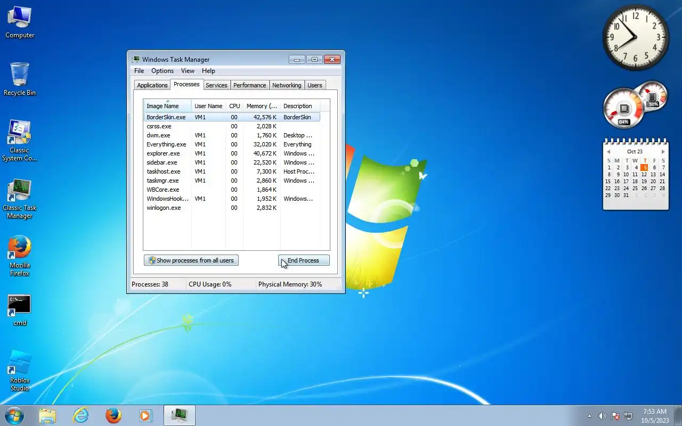Click the CPU Usage status entry
682x426 pixels.
[x=210, y=284]
